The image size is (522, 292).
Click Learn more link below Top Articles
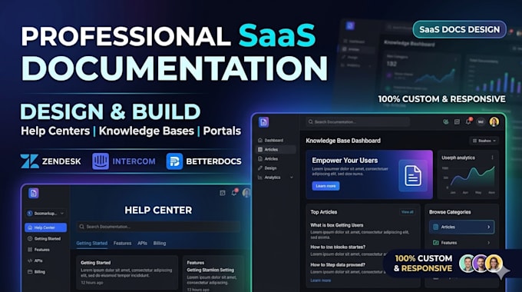point(321,280)
